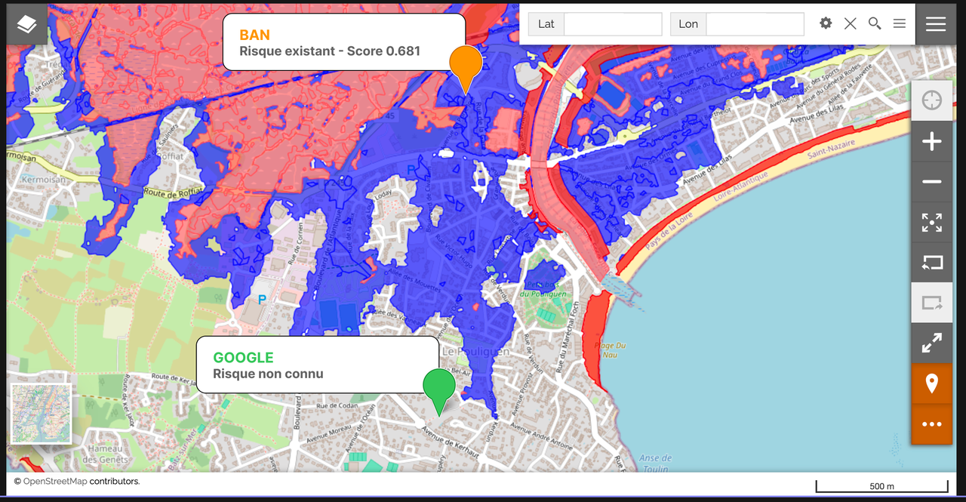Toggle the orange marker placement tool
This screenshot has width=966, height=502.
(932, 383)
